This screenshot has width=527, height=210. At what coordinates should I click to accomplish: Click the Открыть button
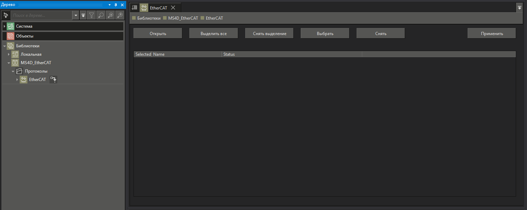(158, 33)
